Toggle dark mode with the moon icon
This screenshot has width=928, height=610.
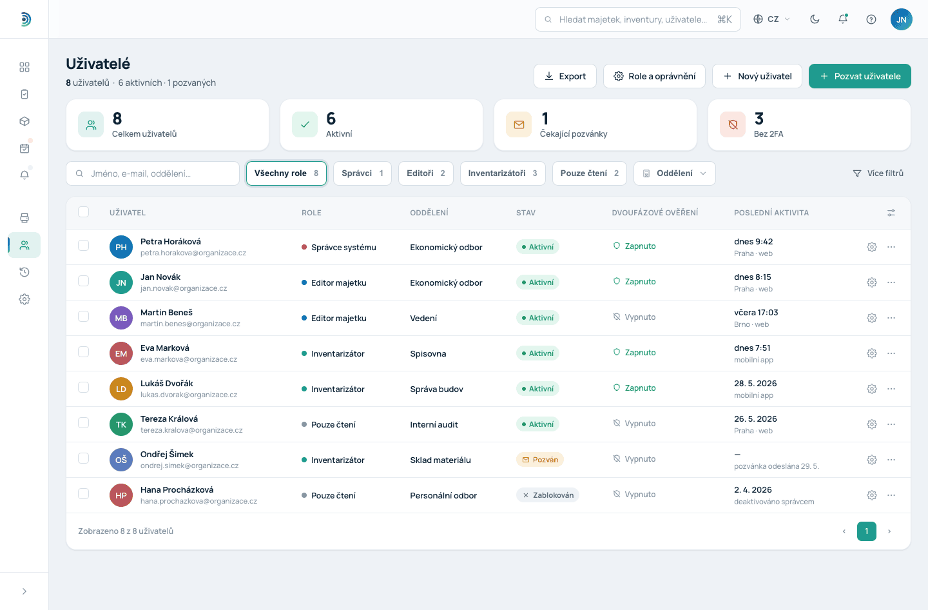point(815,19)
